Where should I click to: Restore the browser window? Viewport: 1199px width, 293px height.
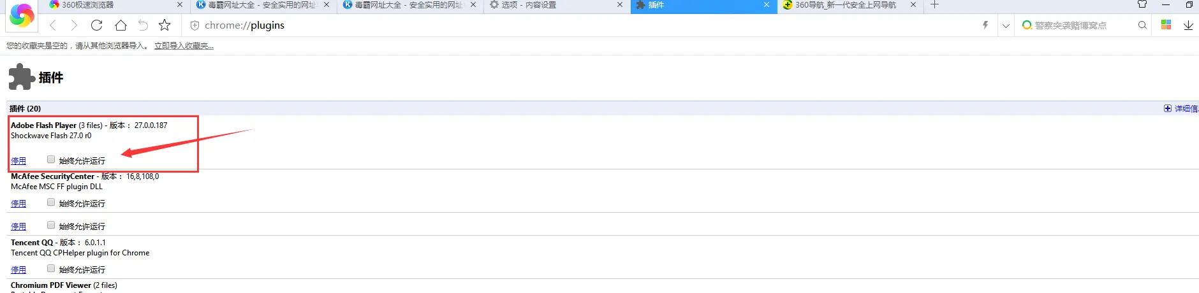tap(1189, 4)
